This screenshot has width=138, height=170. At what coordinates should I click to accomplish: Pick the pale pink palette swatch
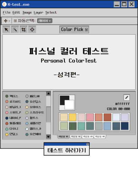[x=81, y=117]
